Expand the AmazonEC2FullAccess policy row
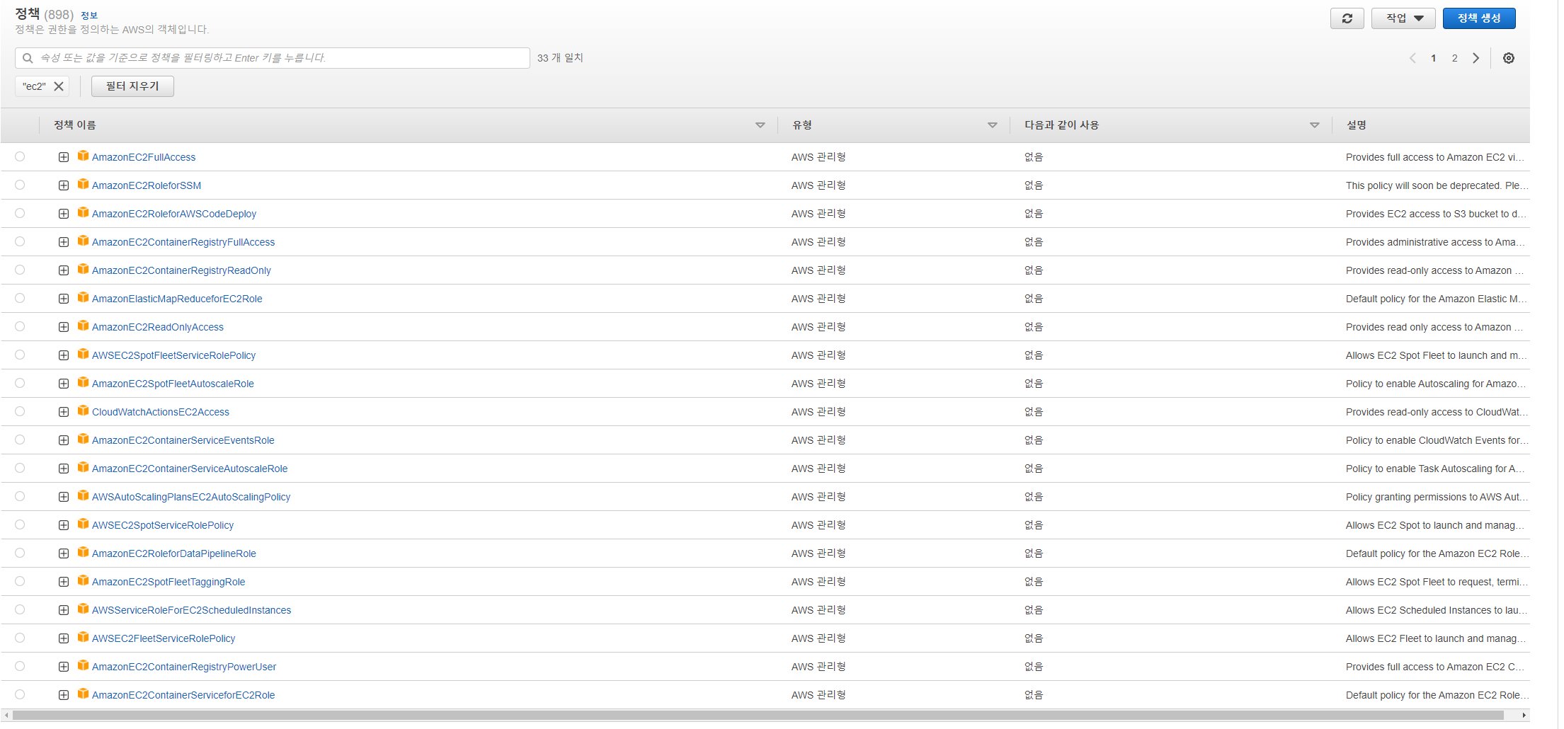The width and height of the screenshot is (1564, 729). (x=64, y=157)
